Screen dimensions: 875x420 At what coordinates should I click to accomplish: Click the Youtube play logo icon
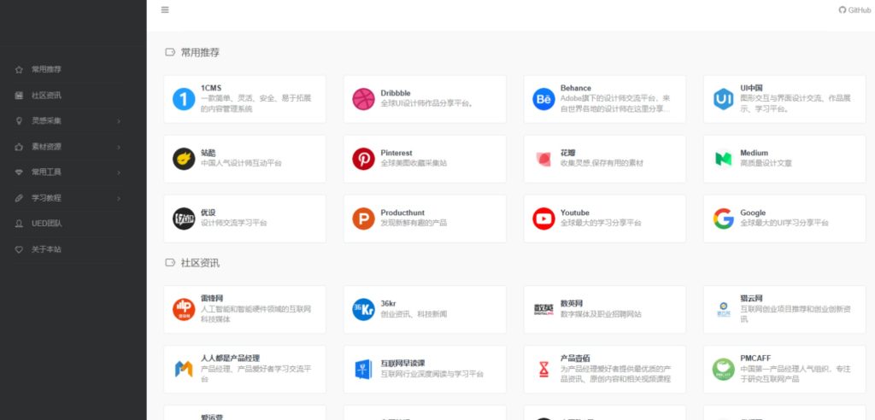543,219
